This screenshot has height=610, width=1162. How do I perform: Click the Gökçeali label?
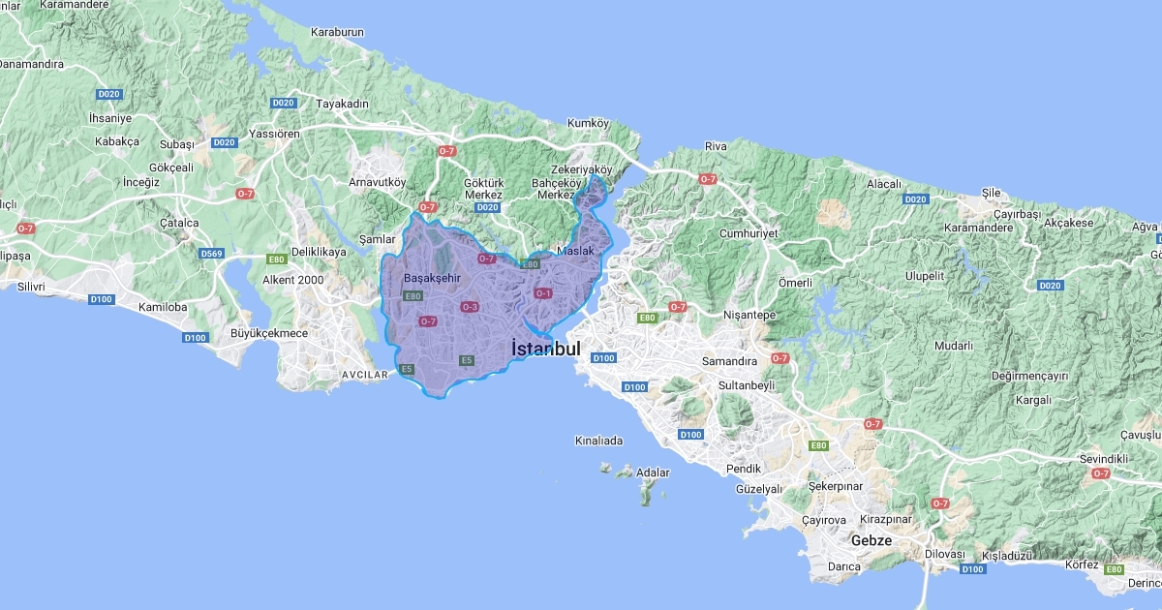point(171,168)
